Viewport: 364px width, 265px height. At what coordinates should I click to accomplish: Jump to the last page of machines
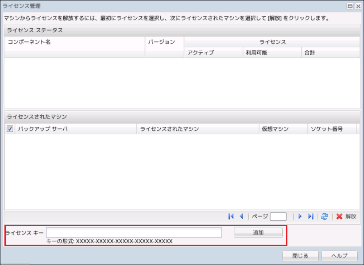click(310, 216)
